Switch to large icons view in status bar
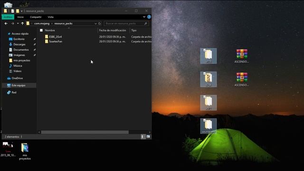 pyautogui.click(x=148, y=137)
